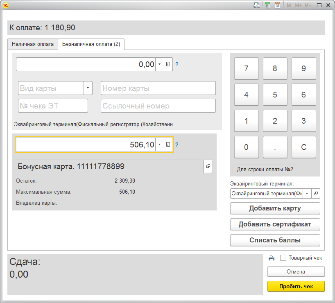
Task: Click the help question mark beside 506,10 field
Action: 177,145
